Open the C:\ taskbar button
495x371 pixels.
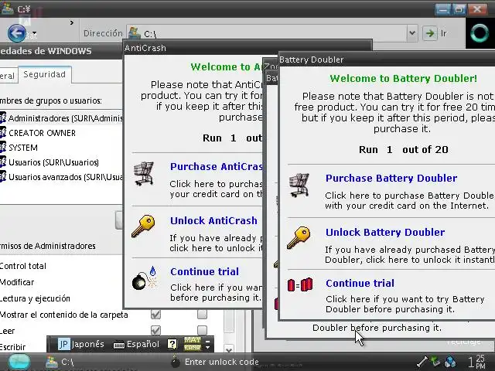click(x=60, y=362)
